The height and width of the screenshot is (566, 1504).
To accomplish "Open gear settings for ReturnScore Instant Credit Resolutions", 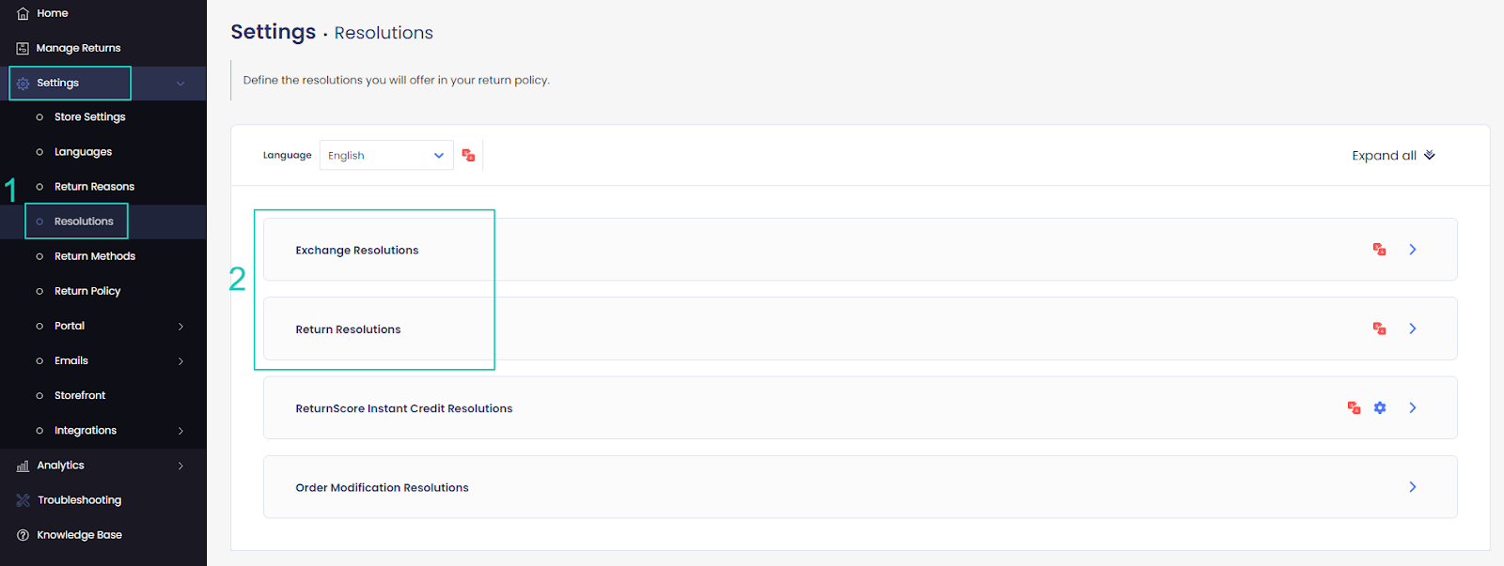I will [1380, 407].
